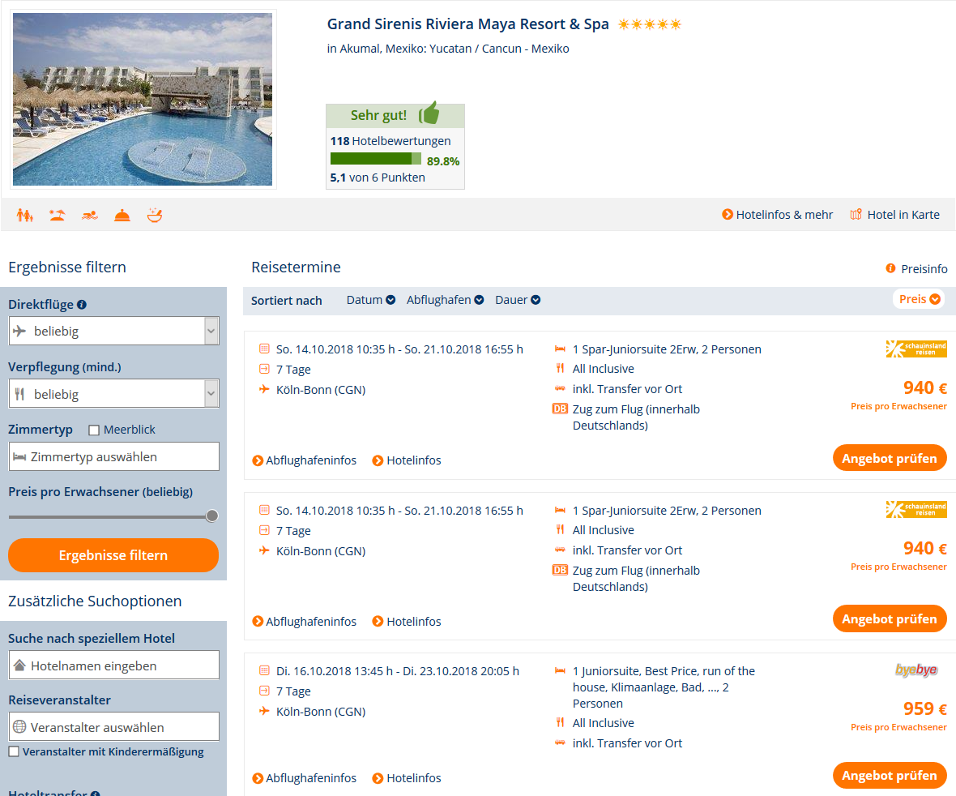Click the family-friendly amenity icon

25,215
